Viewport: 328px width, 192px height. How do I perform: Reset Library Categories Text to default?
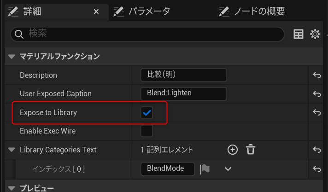click(x=316, y=150)
